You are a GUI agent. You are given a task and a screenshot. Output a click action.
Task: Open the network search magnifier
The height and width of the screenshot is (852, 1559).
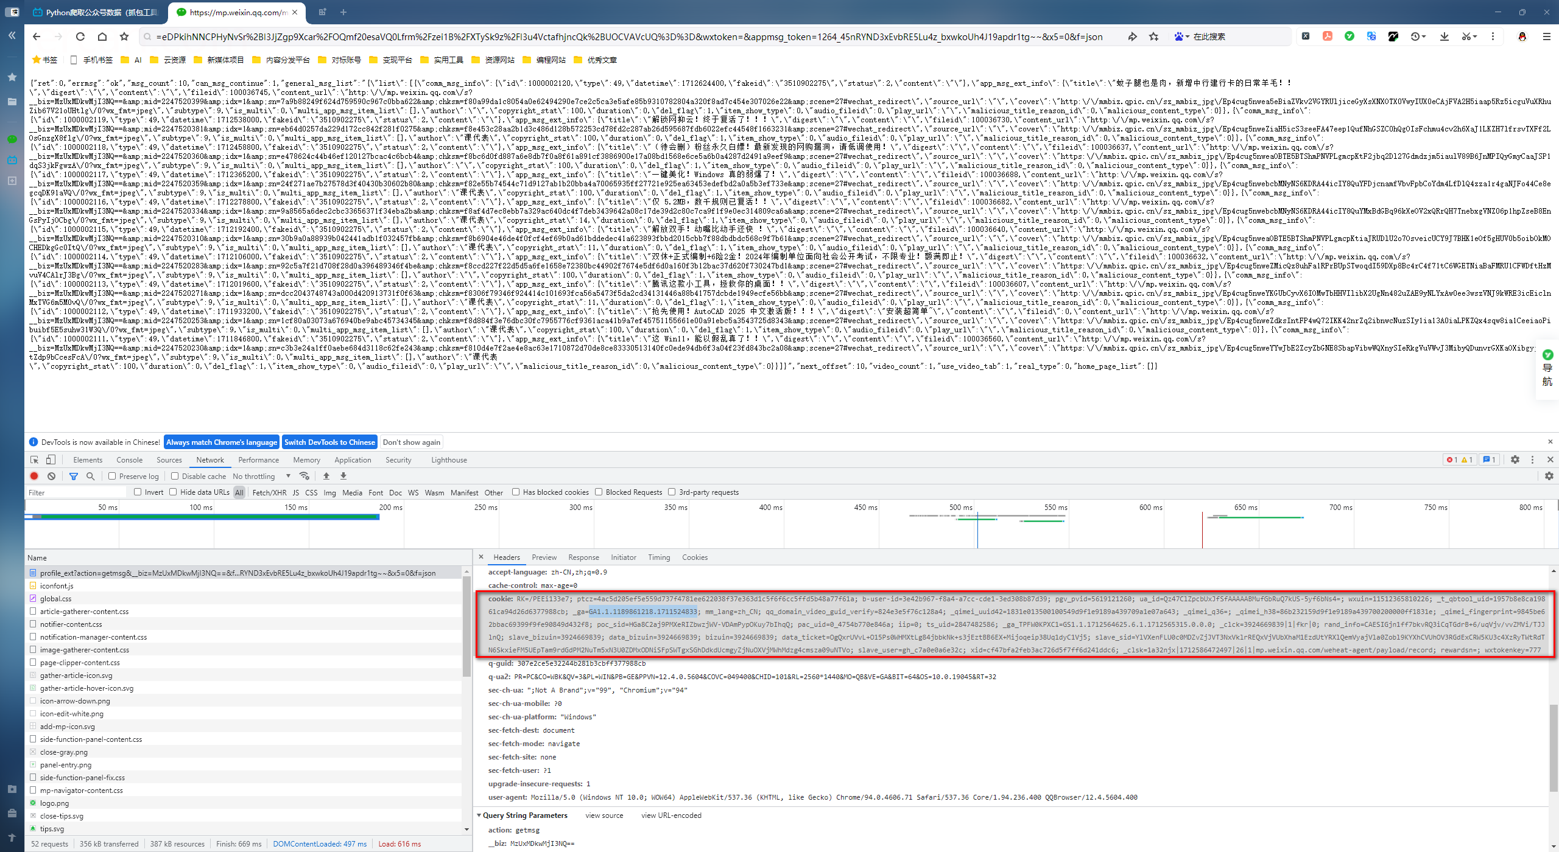coord(90,476)
